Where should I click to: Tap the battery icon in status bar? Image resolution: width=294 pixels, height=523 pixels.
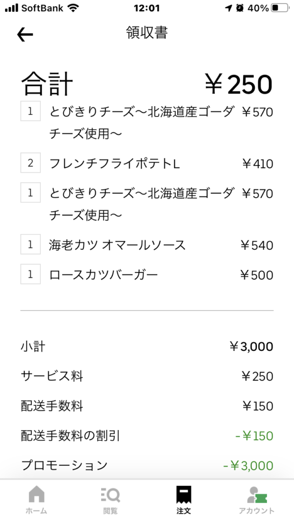280,8
